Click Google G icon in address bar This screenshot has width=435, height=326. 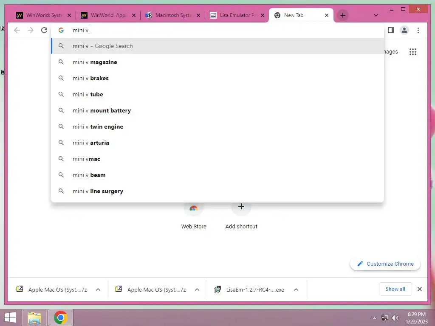click(61, 30)
